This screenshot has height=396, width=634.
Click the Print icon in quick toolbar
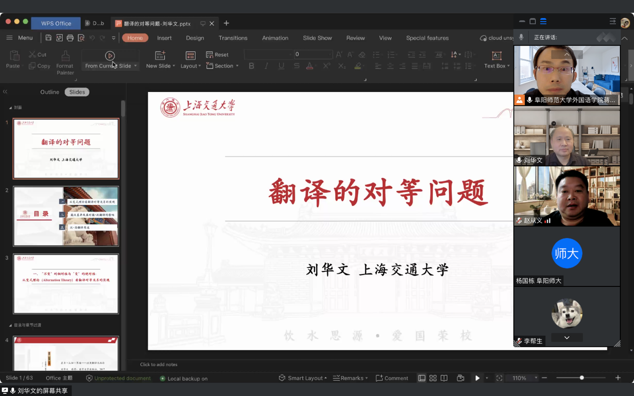click(x=70, y=38)
